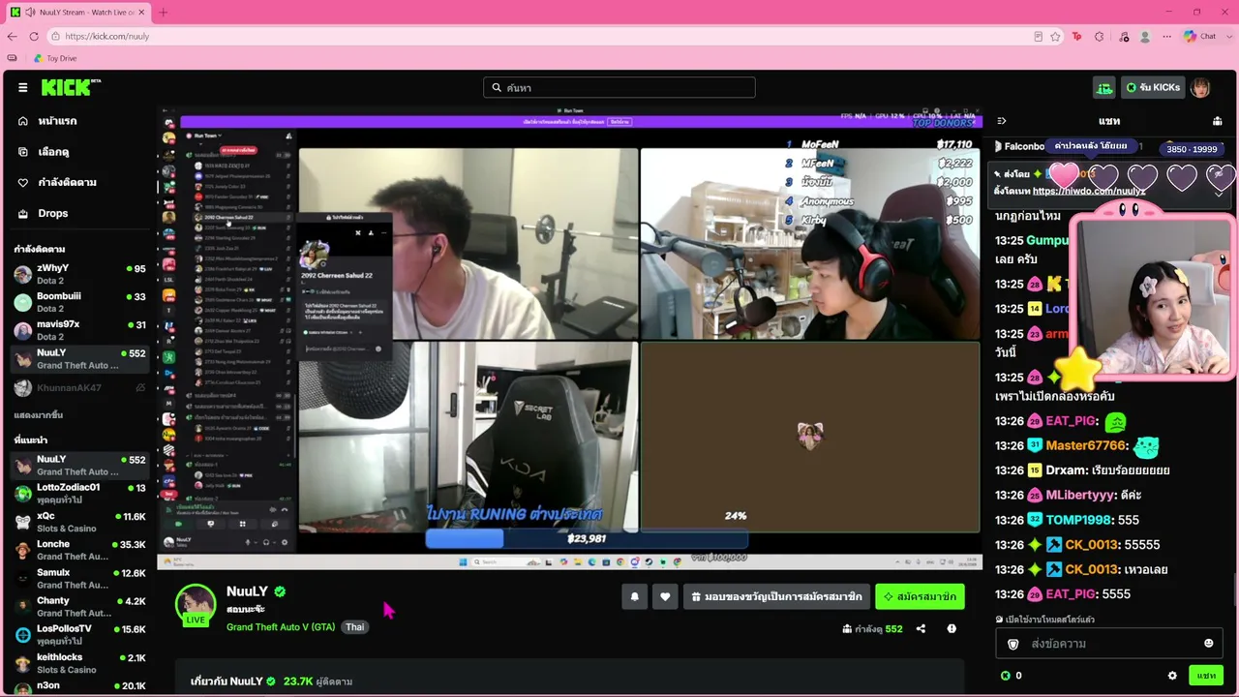Report the stream with the exclamation icon

click(x=952, y=629)
